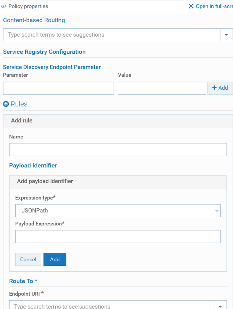Open the Expression type JSONPath dropdown

[x=118, y=211]
